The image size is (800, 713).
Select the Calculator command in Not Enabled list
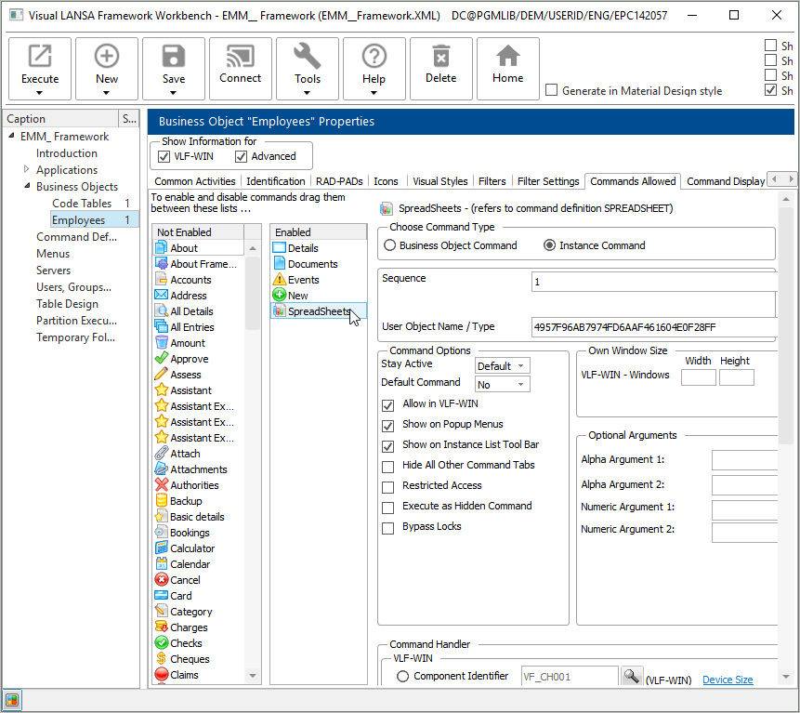pos(192,548)
